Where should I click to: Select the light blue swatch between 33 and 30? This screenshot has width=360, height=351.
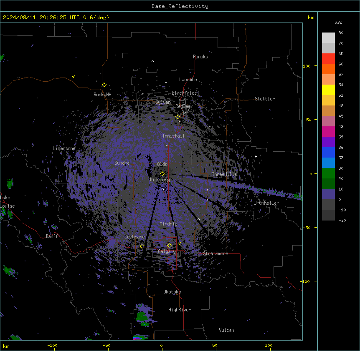328,163
